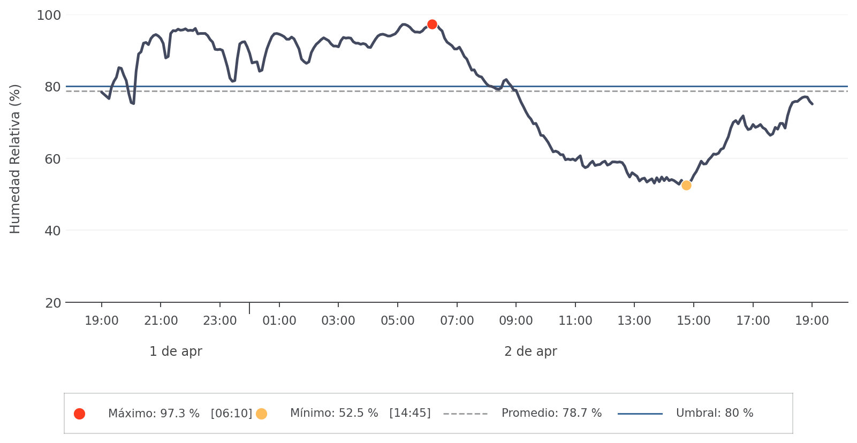The width and height of the screenshot is (857, 443).
Task: Click the "Umbral: 80 %" legend label
Action: point(714,414)
